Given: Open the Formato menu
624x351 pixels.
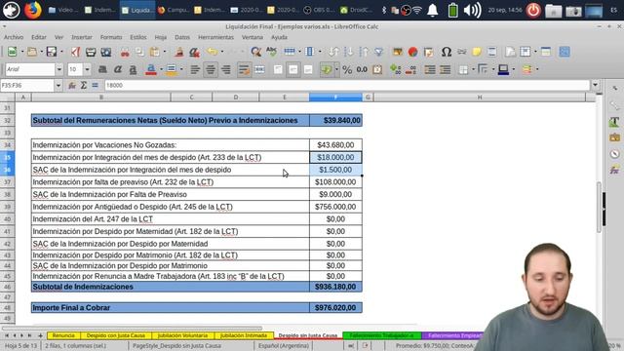Looking at the screenshot, I should point(111,37).
